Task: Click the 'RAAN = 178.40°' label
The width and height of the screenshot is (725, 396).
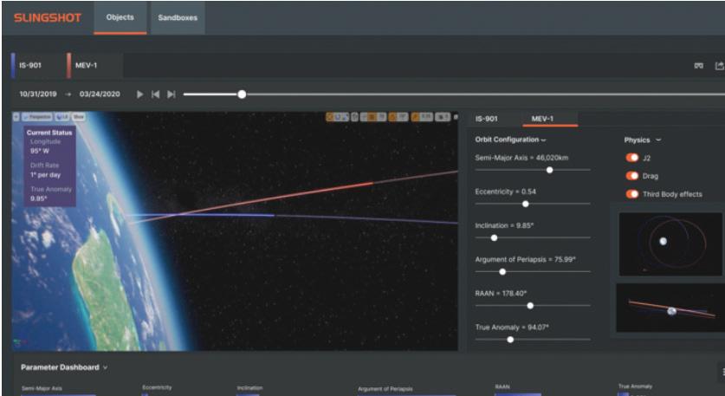Action: (501, 293)
